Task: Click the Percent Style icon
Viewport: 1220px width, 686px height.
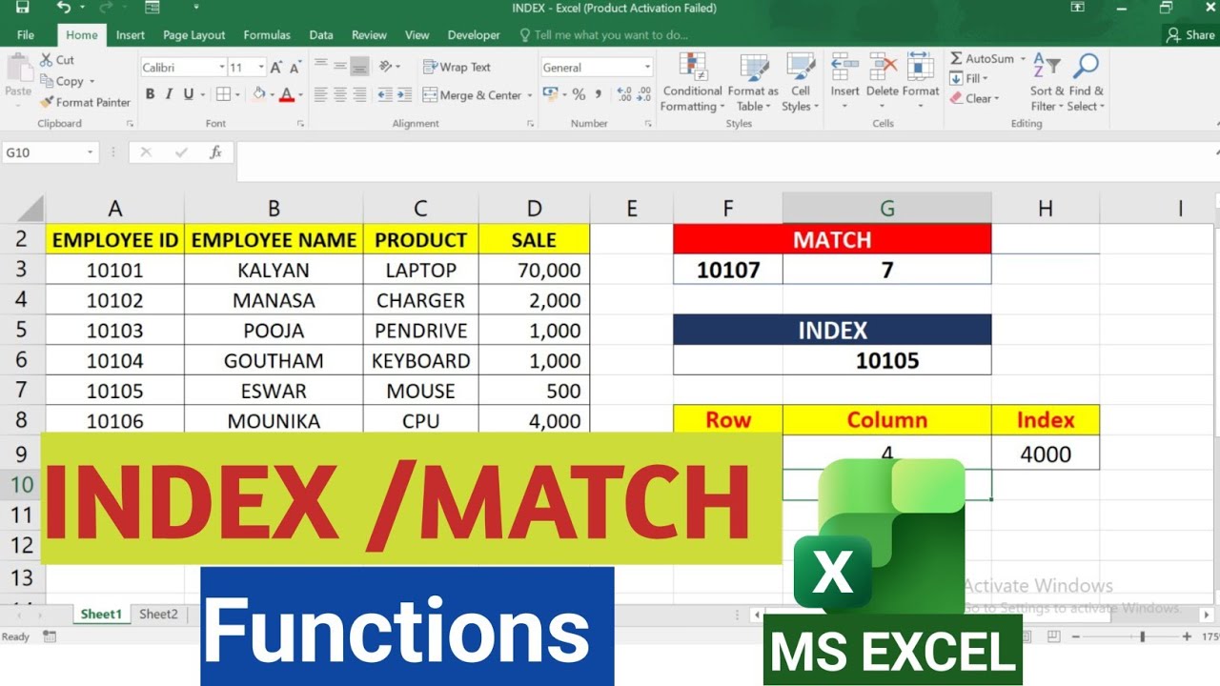Action: click(x=579, y=94)
